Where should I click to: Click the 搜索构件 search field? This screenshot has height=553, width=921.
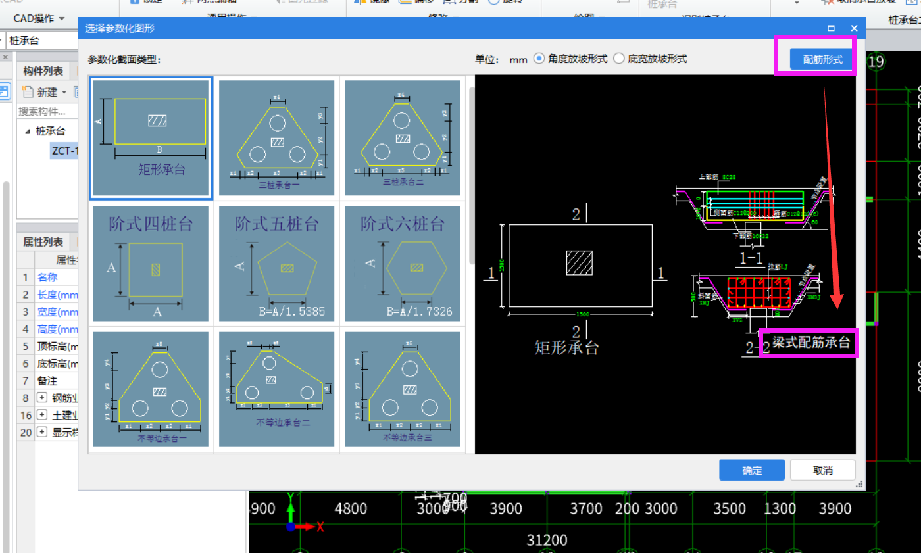coord(46,111)
